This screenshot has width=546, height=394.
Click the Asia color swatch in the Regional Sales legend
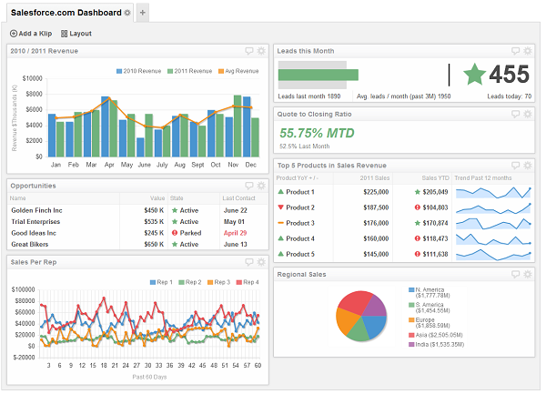(411, 335)
